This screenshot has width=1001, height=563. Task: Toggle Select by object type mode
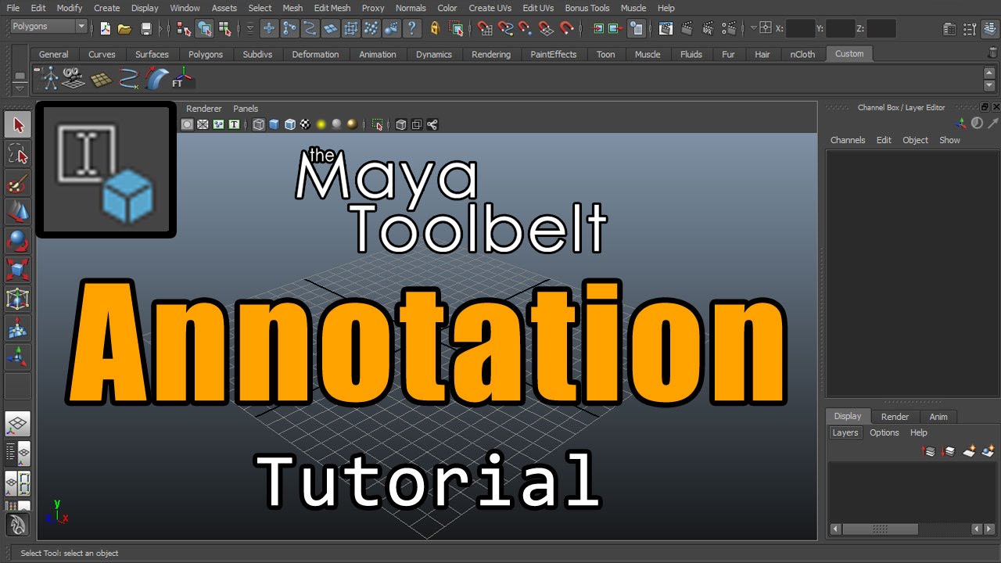point(204,29)
